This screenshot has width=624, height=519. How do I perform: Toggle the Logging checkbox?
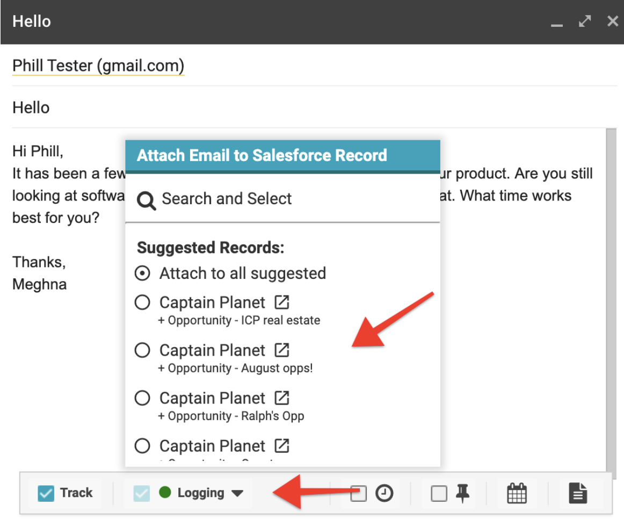(142, 493)
